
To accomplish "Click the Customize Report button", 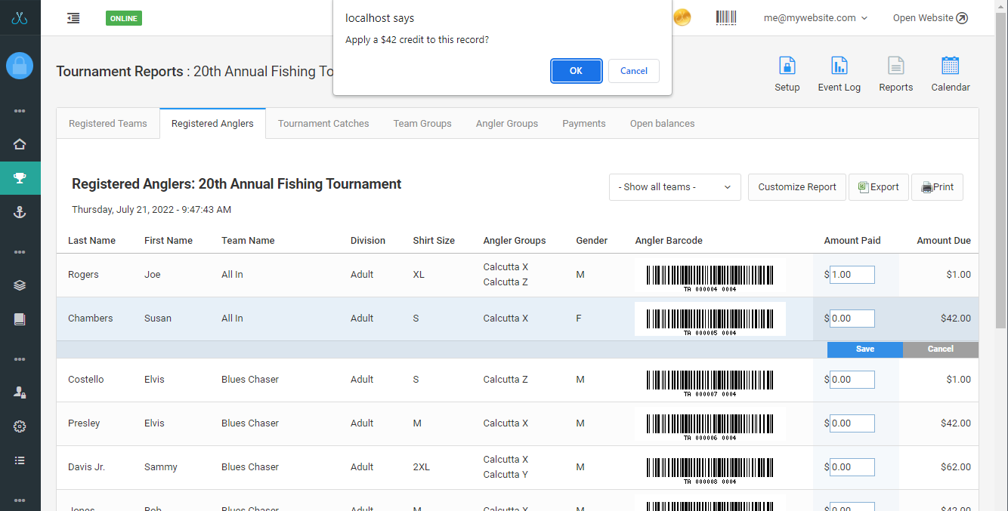I will point(797,187).
